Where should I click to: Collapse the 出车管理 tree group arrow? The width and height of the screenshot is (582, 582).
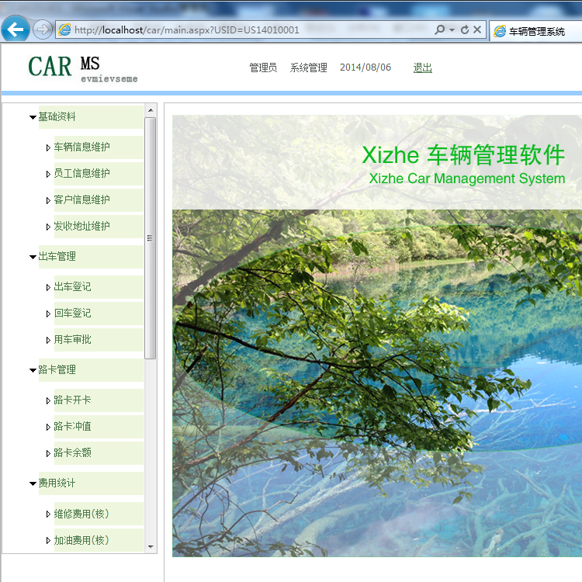click(x=33, y=257)
